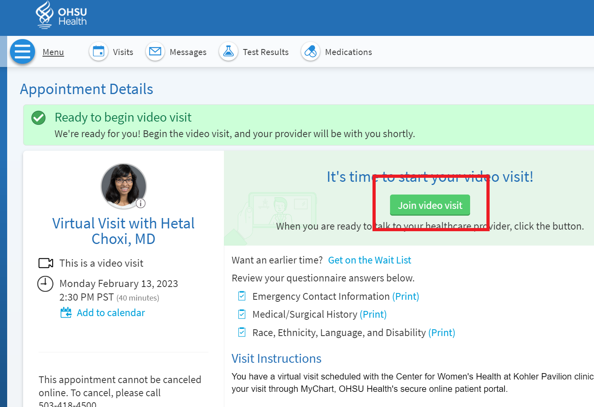Click the Add to calendar icon
This screenshot has height=407, width=594.
coord(66,313)
